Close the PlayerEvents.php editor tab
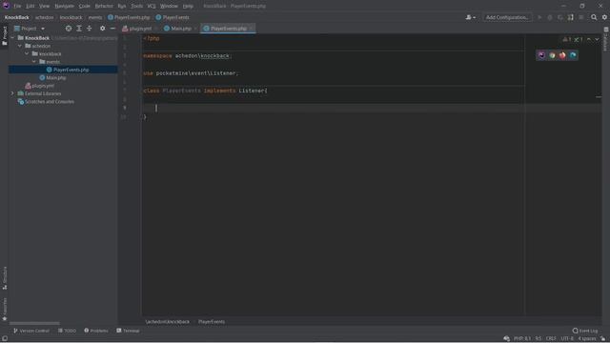 click(x=252, y=29)
